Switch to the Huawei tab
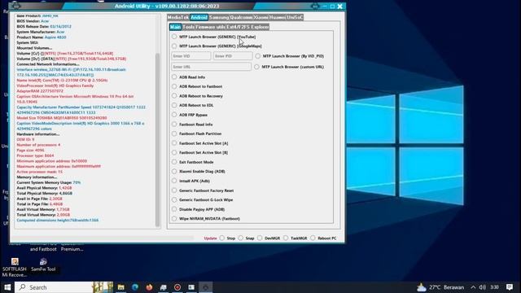521x293 pixels. point(277,17)
